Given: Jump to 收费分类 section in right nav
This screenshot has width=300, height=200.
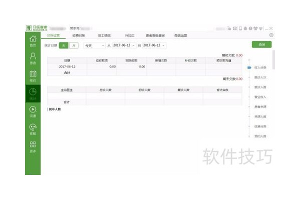Looking at the screenshot, I should [x=260, y=126].
